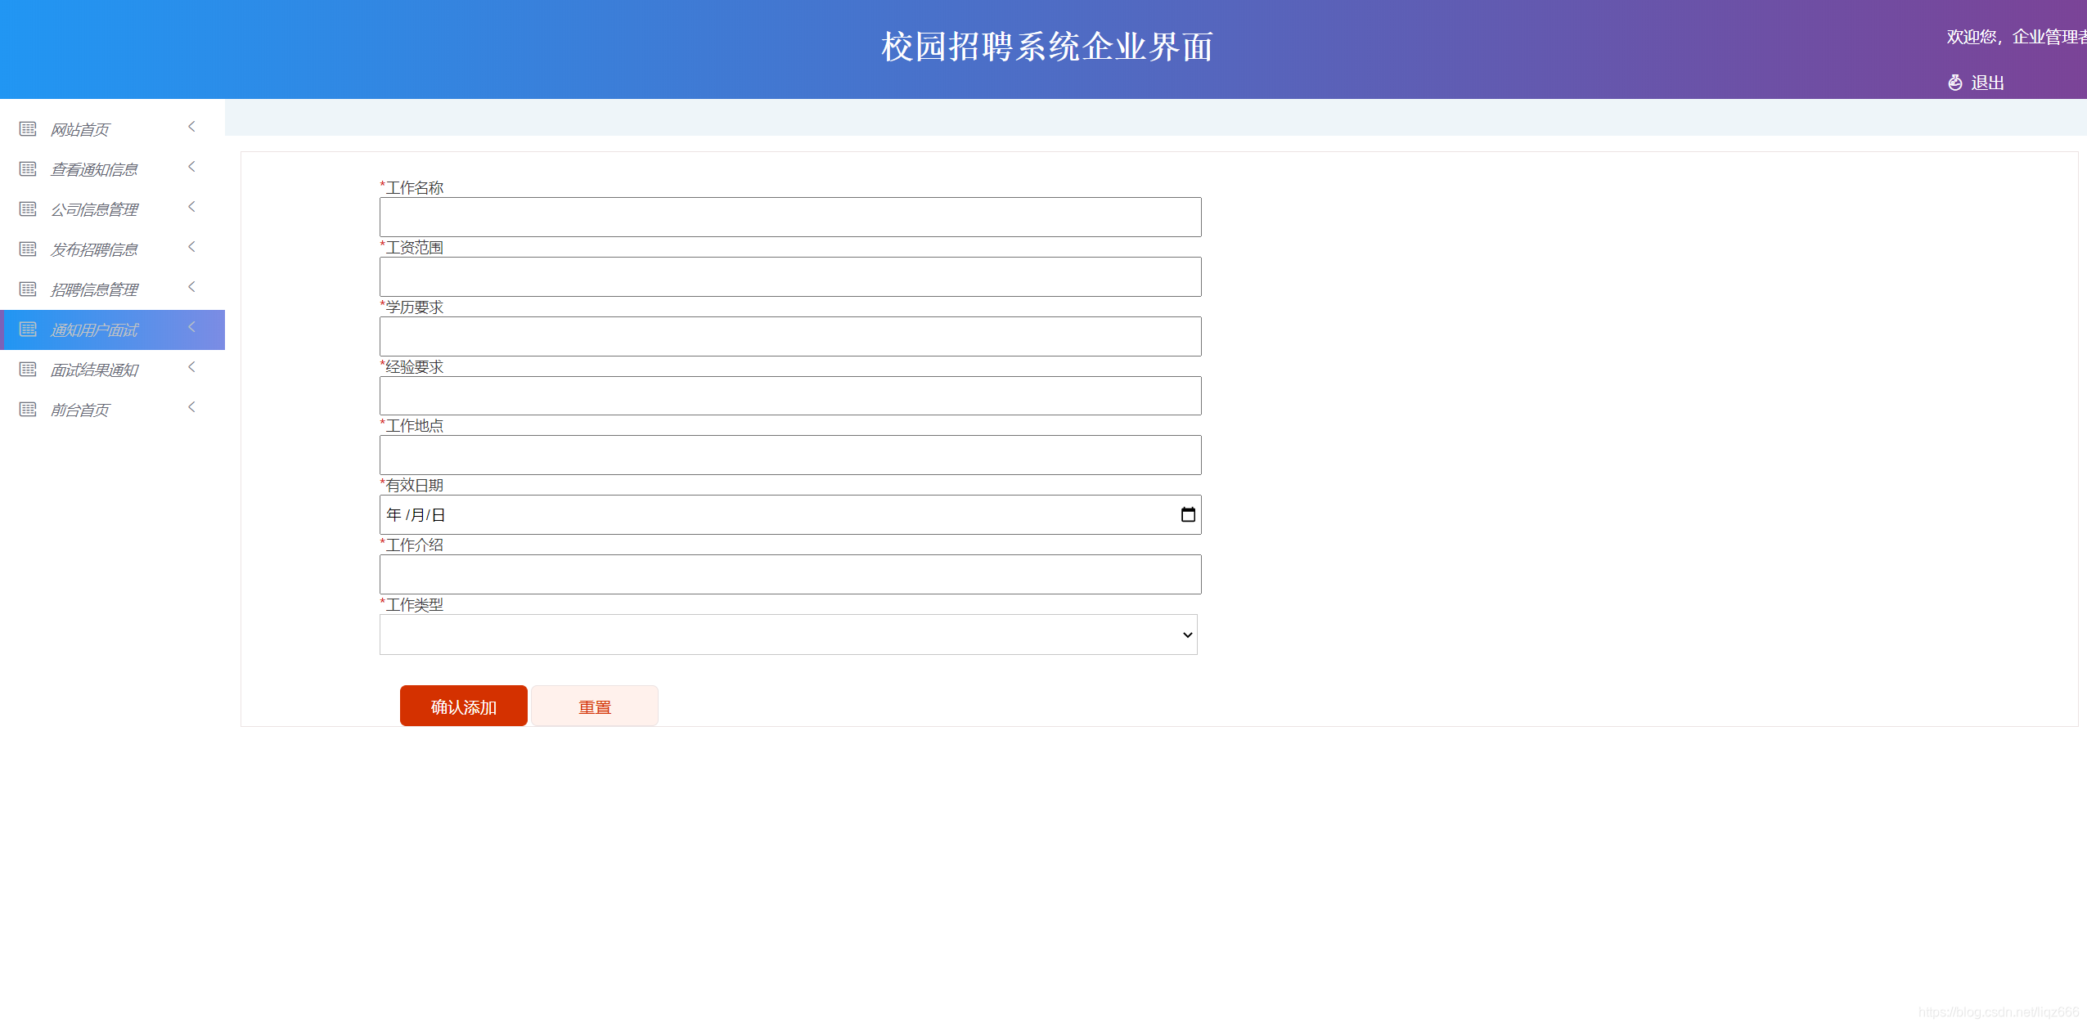
Task: Expand the 网站首页 menu chevron
Action: 192,127
